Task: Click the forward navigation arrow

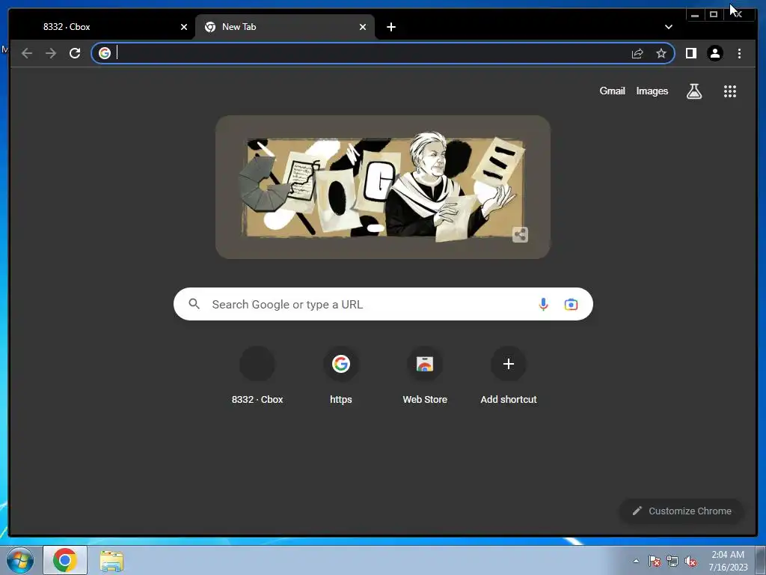Action: pos(51,53)
